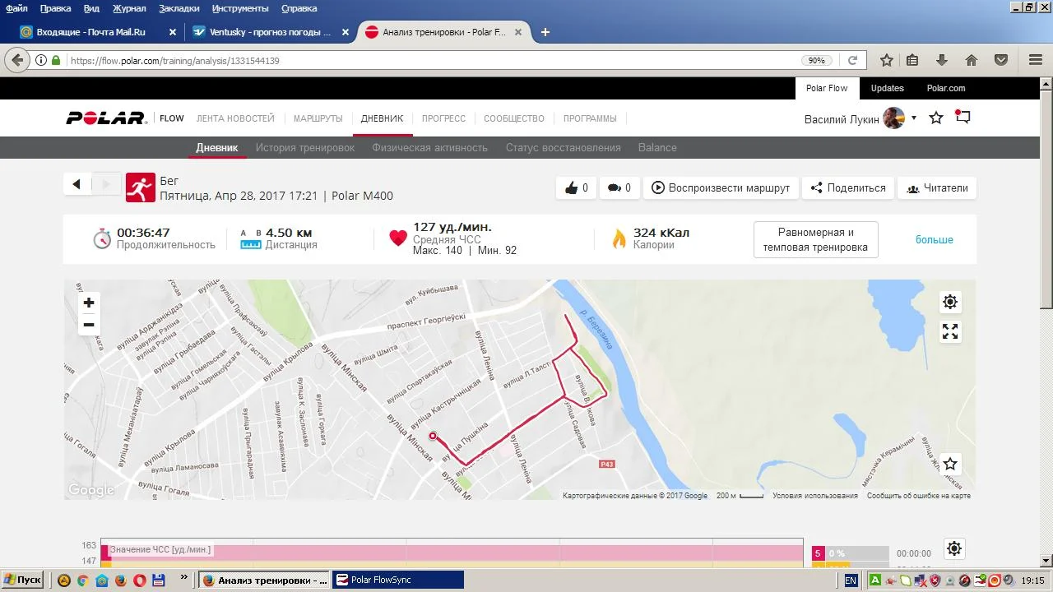Screen dimensions: 1053x592
Task: Click the red running sport icon
Action: 140,187
